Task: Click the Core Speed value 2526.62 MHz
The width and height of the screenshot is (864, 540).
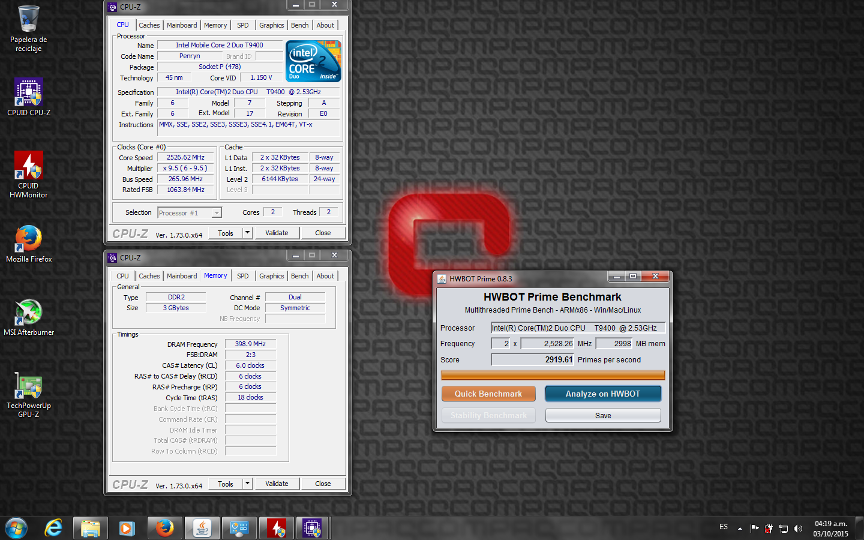Action: (185, 157)
